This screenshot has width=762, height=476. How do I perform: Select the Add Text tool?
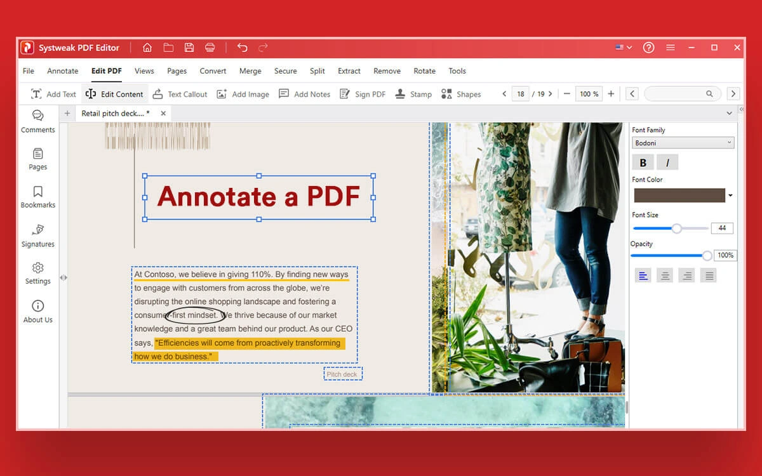(53, 94)
